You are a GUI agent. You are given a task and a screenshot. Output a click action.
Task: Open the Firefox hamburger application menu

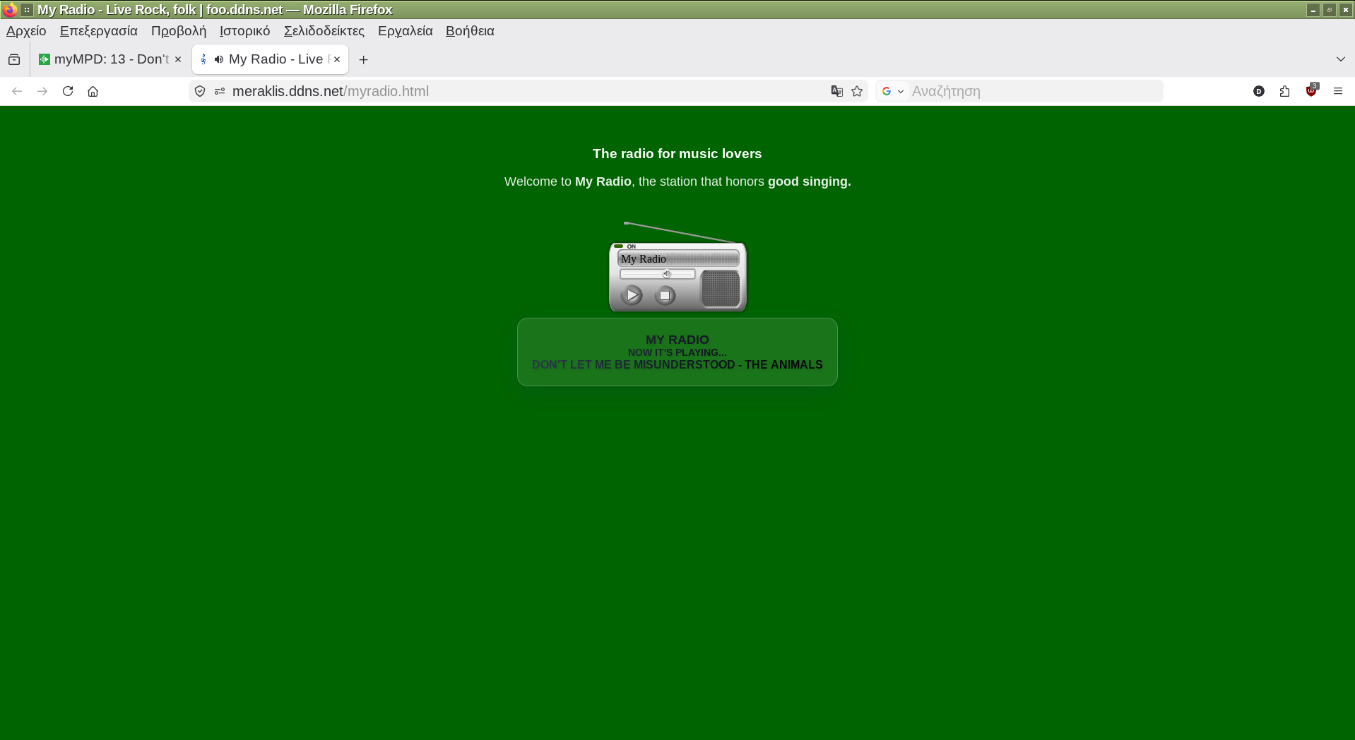tap(1337, 91)
